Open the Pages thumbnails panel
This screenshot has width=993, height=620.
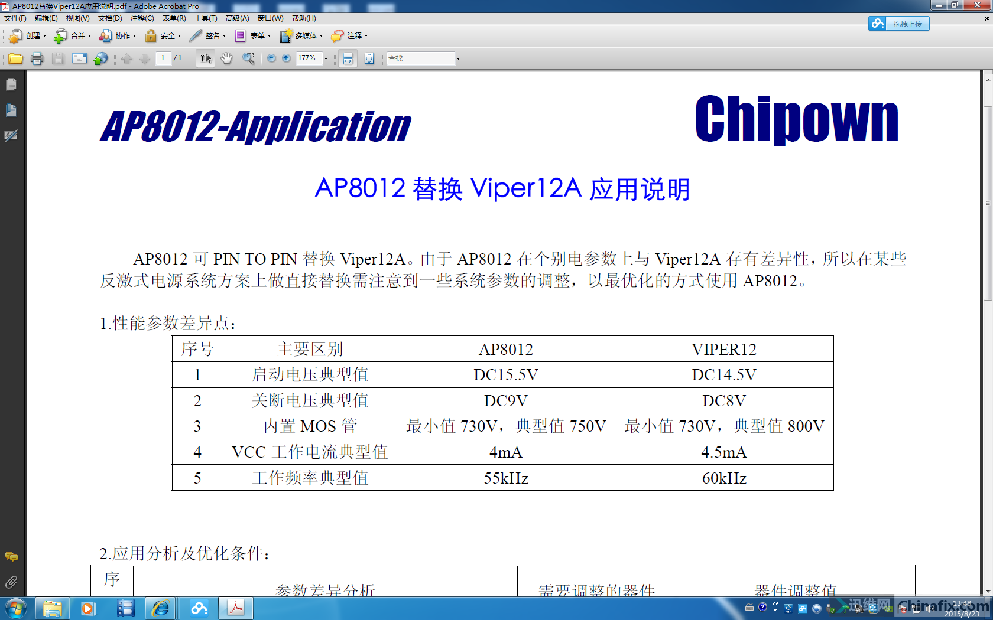coord(11,85)
